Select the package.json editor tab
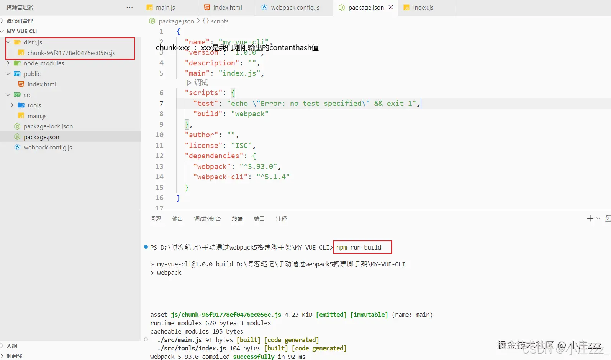This screenshot has width=611, height=360. click(x=365, y=8)
